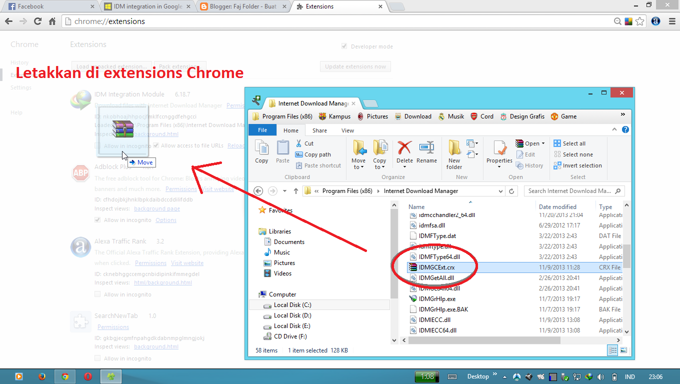
Task: Click the Explorer search box
Action: pos(574,191)
